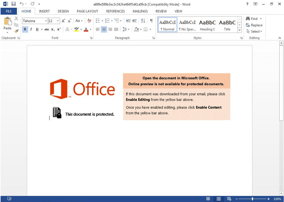Open Paragraph dialog launcher

[154, 38]
